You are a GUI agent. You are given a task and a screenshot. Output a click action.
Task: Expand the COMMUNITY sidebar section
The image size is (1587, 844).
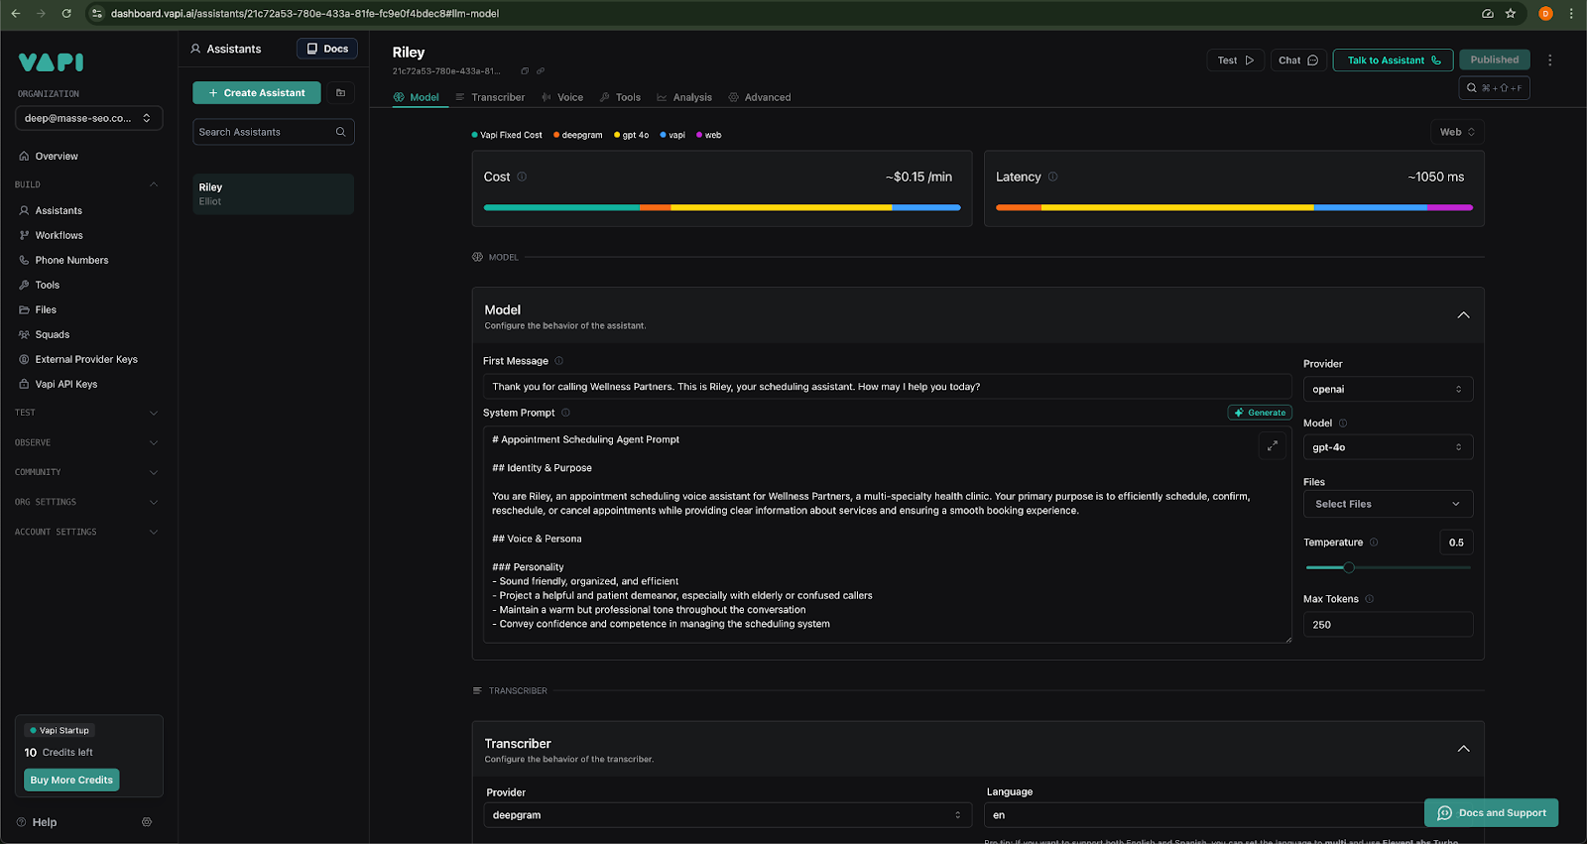click(153, 472)
